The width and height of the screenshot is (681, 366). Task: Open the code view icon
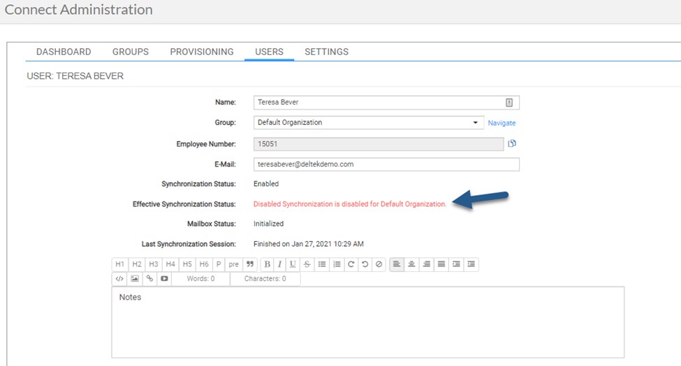click(119, 279)
